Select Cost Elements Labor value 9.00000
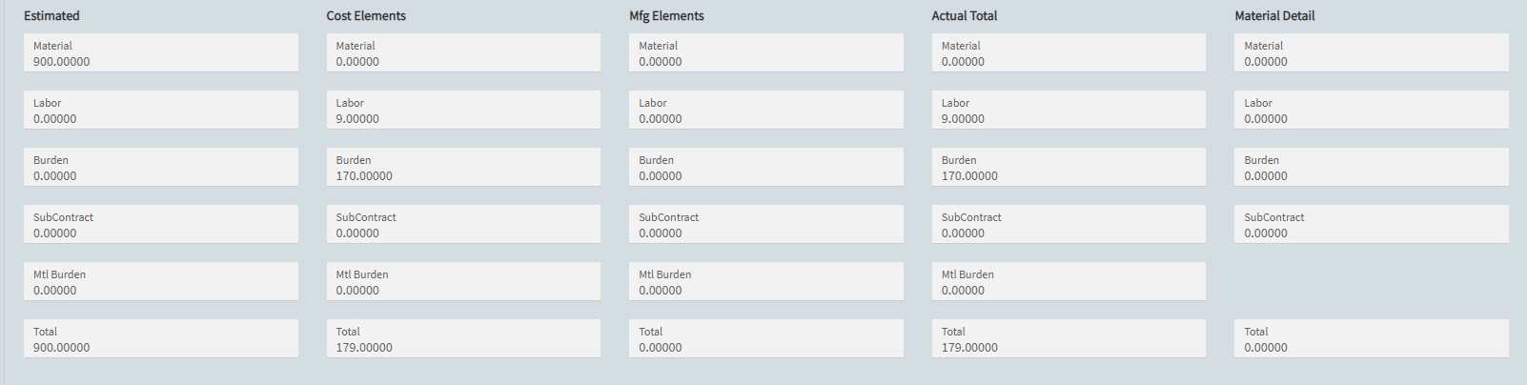This screenshot has height=385, width=1527. tap(463, 111)
